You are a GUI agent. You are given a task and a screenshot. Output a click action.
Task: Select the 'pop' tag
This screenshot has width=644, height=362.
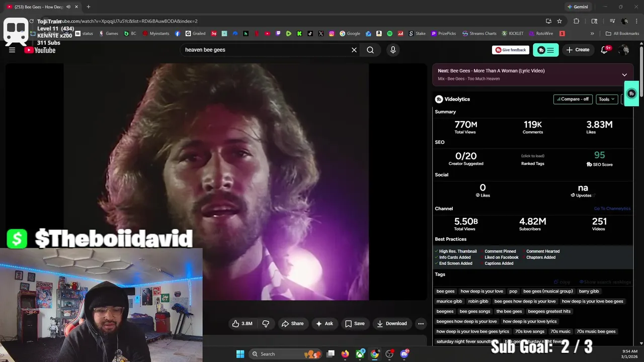coord(513,291)
